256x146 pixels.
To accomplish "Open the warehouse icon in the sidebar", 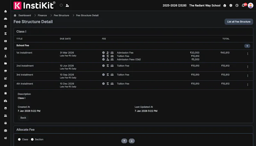I will pyautogui.click(x=5, y=131).
